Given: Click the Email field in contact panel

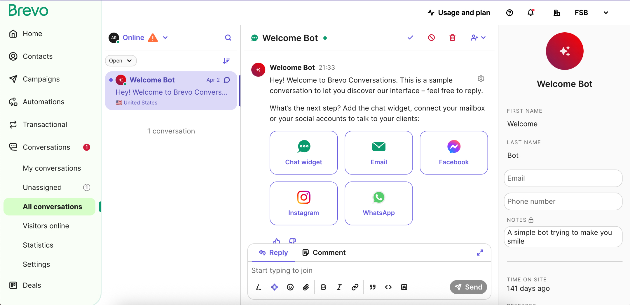Looking at the screenshot, I should coord(563,178).
